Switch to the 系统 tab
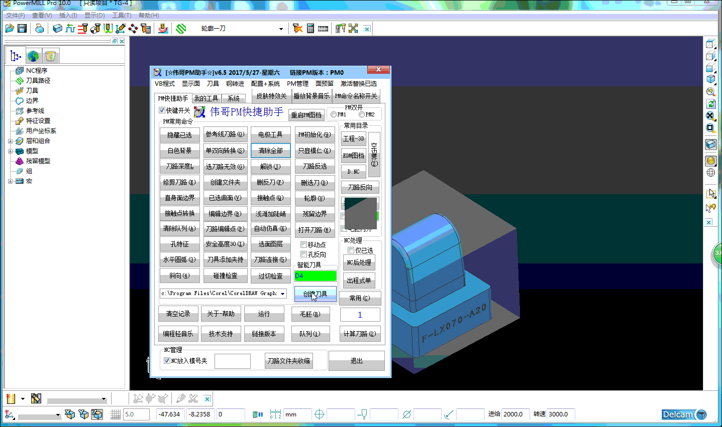 (234, 98)
